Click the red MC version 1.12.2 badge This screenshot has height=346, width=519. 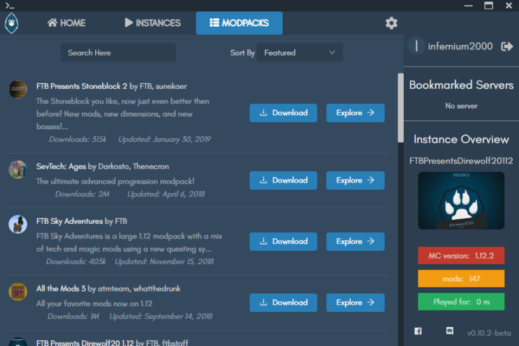[x=461, y=255]
